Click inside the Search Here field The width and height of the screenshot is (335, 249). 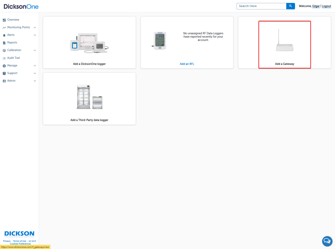[261, 6]
